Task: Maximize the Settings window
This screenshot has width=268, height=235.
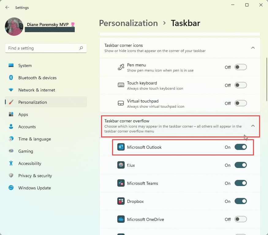Action: click(x=247, y=5)
